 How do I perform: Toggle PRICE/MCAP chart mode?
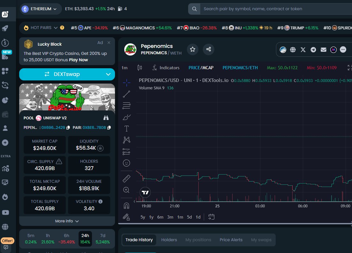(x=201, y=68)
